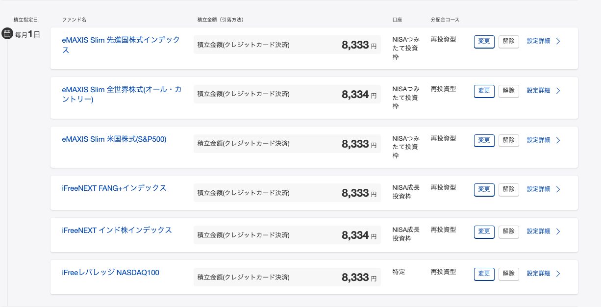Expand 設定詳細 chevron for インド株インデックス row
601x307 pixels.
click(x=558, y=231)
